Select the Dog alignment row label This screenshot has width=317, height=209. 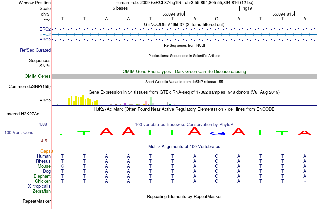pyautogui.click(x=47, y=171)
